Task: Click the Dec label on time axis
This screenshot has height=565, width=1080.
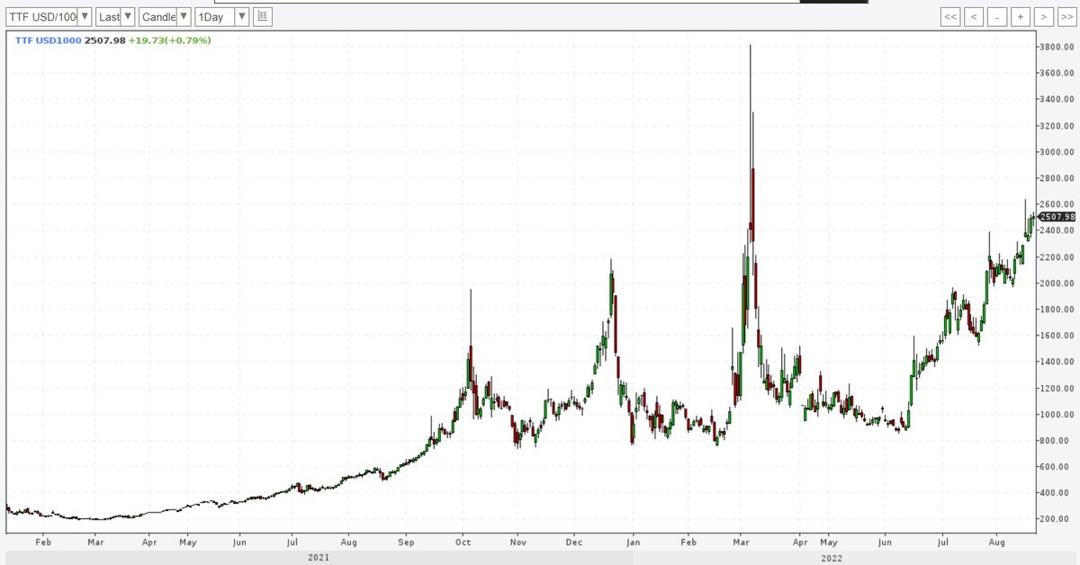Action: (x=576, y=543)
